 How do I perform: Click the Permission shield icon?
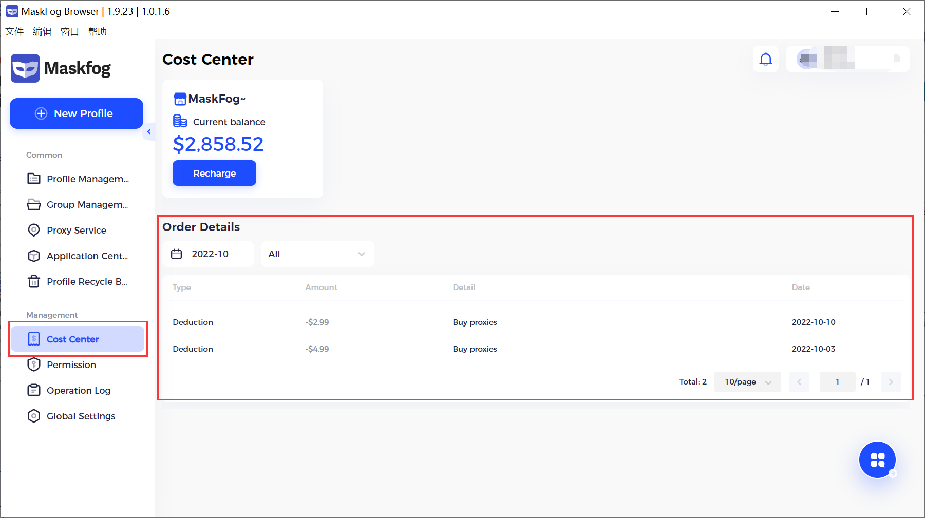[x=34, y=364]
